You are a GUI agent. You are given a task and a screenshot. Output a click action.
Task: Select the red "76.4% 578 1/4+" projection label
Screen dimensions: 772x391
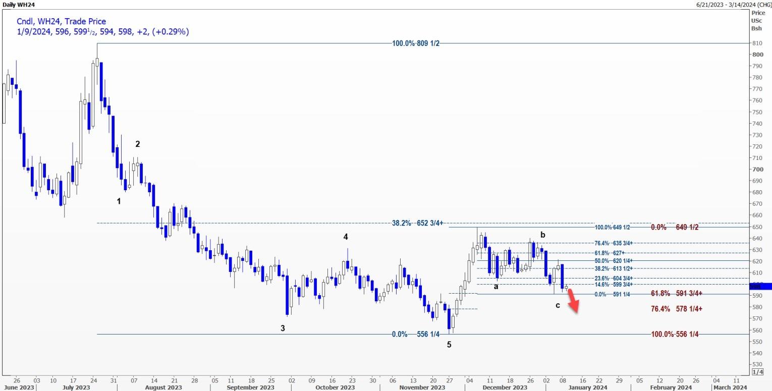[x=677, y=309]
